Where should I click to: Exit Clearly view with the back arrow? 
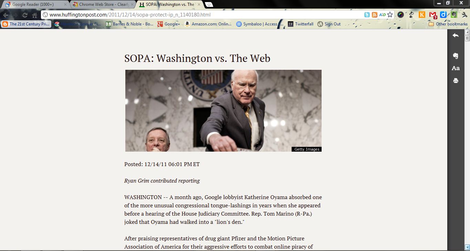click(456, 35)
